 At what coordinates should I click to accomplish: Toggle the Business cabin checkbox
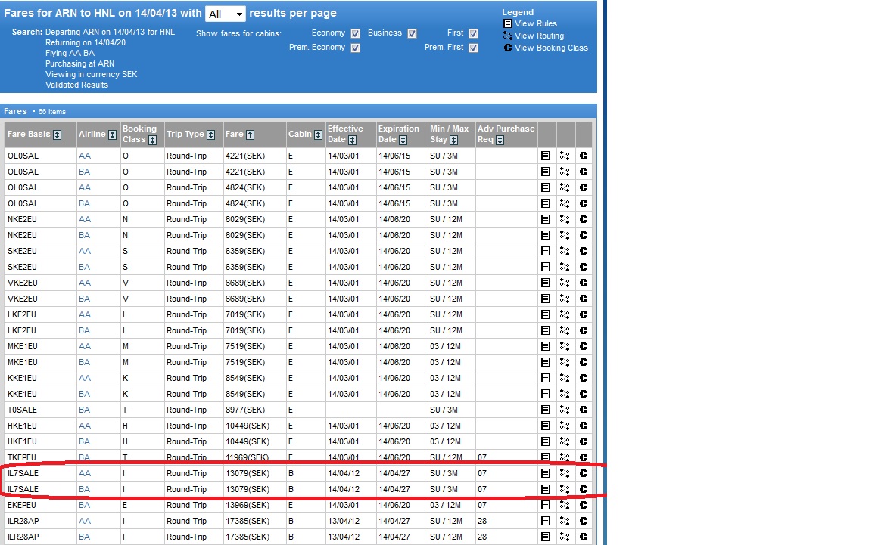(x=412, y=33)
